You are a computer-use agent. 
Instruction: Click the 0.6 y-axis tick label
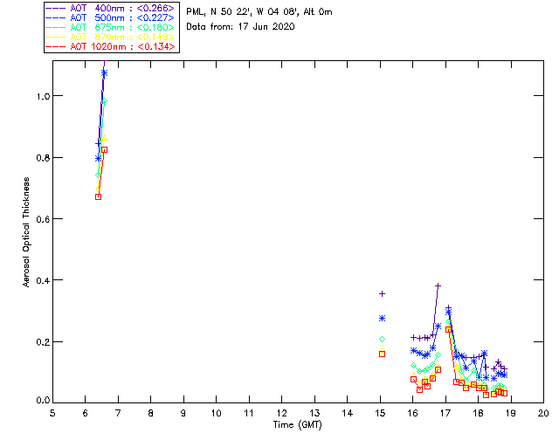(43, 219)
